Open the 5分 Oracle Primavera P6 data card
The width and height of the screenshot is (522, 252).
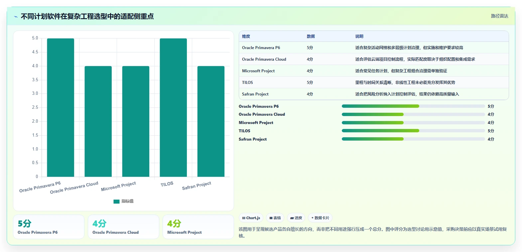(49, 227)
